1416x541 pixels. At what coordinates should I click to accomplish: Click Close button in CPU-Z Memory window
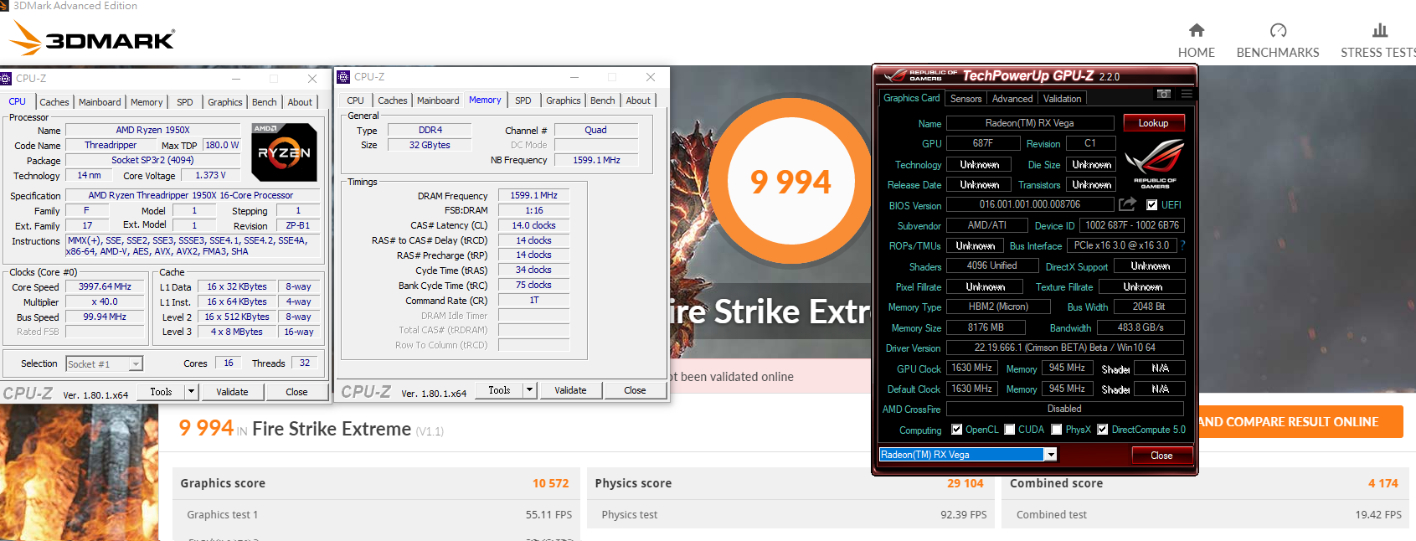pos(635,390)
